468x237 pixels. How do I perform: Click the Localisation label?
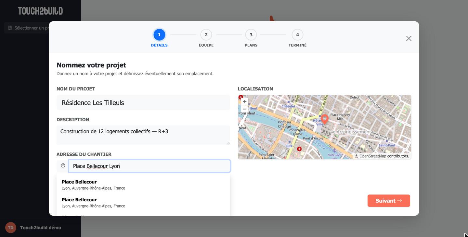(255, 89)
